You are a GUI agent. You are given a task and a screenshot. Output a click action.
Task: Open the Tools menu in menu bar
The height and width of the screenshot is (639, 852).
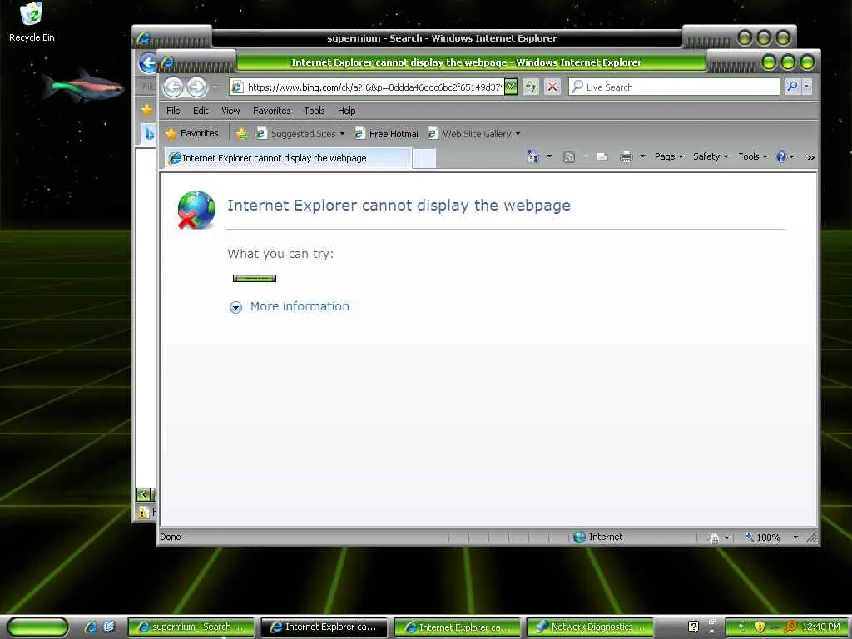(x=314, y=111)
